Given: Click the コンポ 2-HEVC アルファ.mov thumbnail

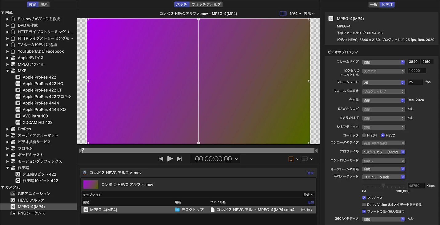Looking at the screenshot, I should click(91, 185).
